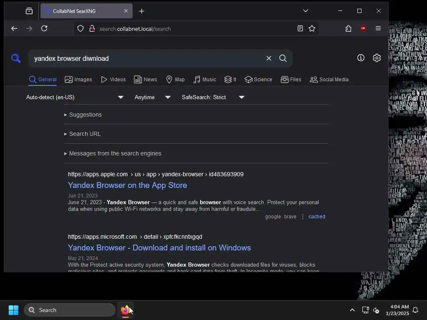Open the taskbar clock and date
Viewport: 427px width, 320px height.
pos(397,310)
